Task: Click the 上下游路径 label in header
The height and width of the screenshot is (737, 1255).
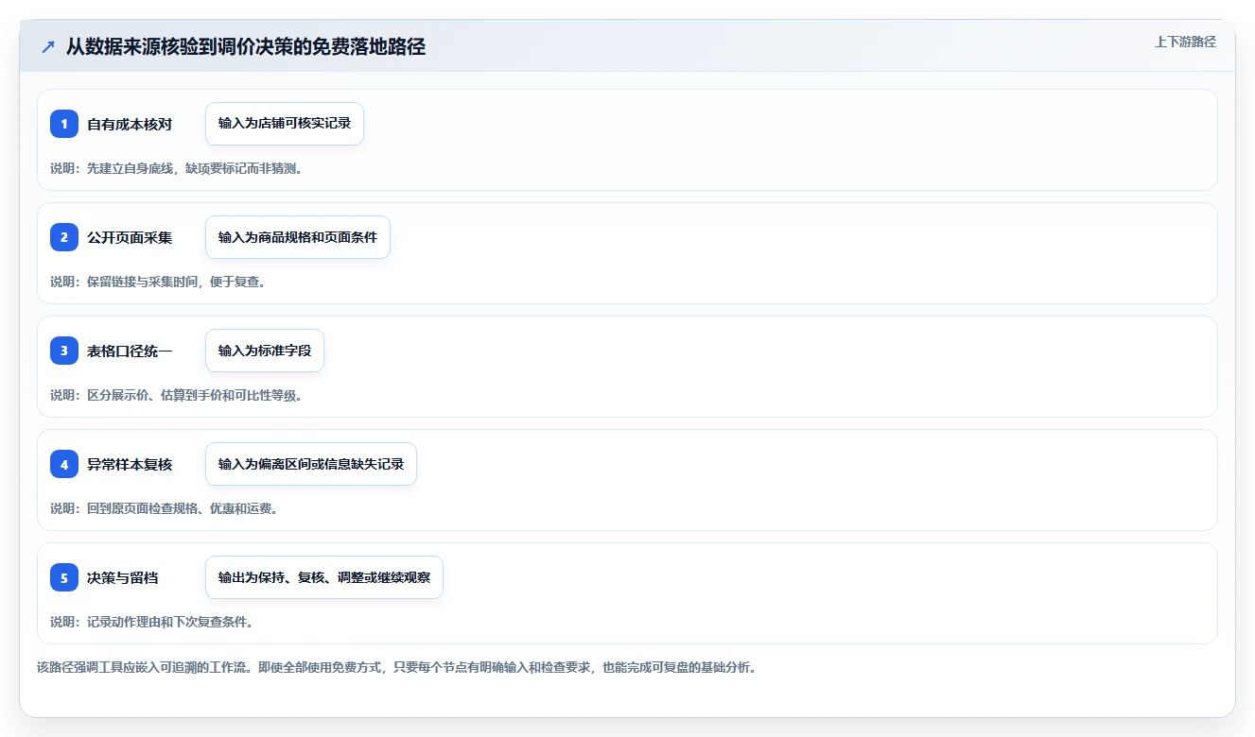Action: pyautogui.click(x=1185, y=42)
